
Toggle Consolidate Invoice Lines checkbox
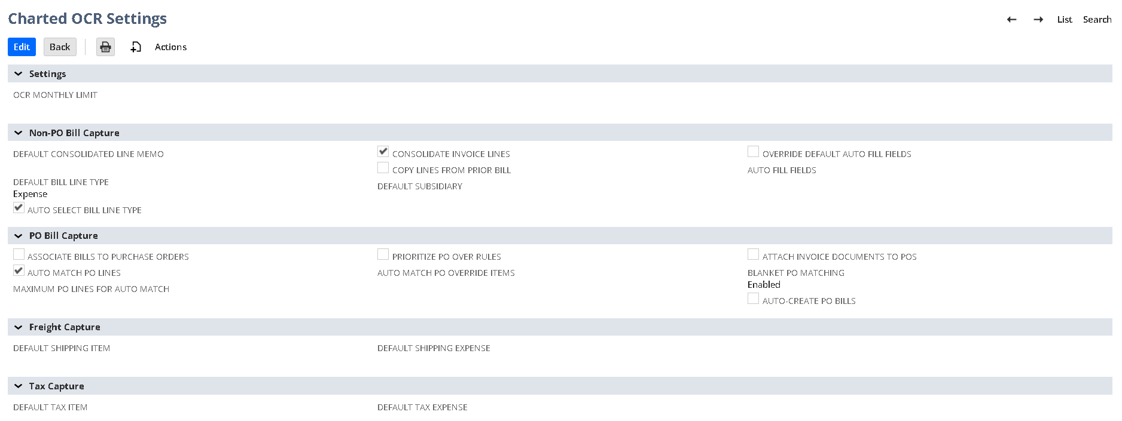383,152
